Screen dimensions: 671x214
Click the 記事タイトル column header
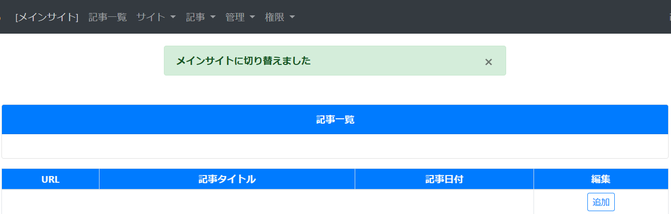click(227, 179)
